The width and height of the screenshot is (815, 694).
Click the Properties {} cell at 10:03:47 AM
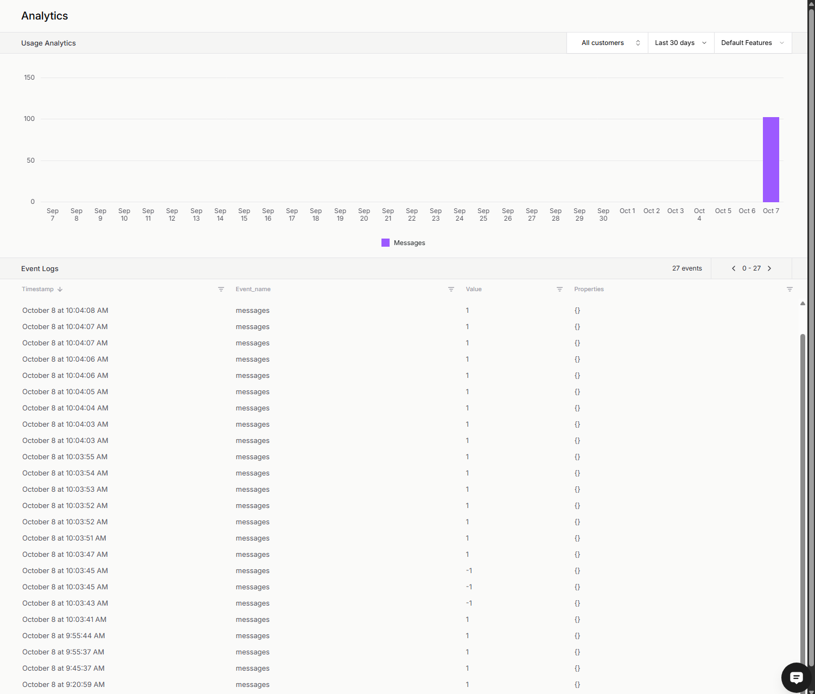pyautogui.click(x=577, y=555)
